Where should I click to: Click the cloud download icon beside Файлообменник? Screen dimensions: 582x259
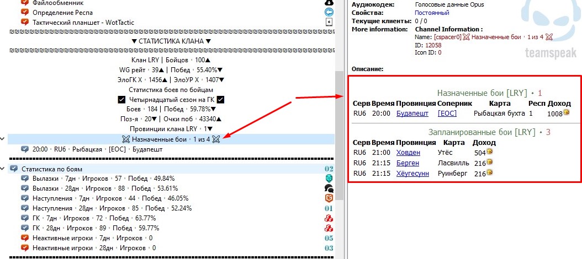329,2
